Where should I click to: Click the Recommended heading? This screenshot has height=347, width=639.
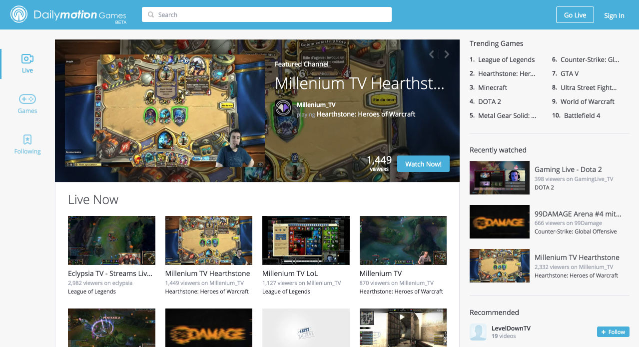click(x=494, y=312)
